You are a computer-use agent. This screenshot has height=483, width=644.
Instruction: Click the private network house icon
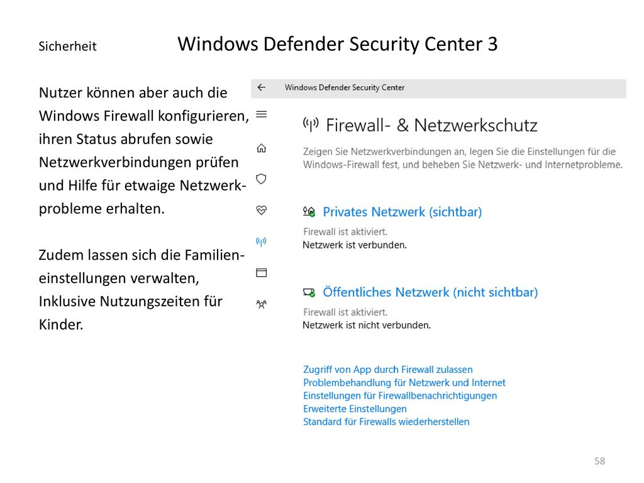(x=309, y=212)
